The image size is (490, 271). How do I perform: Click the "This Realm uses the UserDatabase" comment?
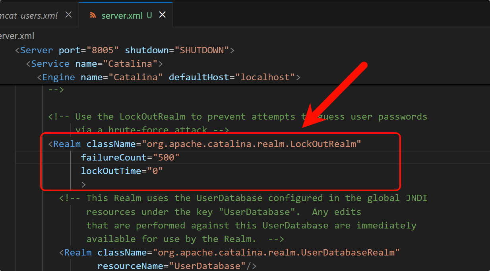click(x=243, y=198)
